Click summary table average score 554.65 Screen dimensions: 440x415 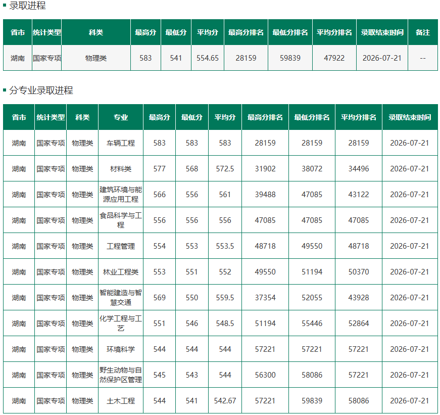[208, 58]
